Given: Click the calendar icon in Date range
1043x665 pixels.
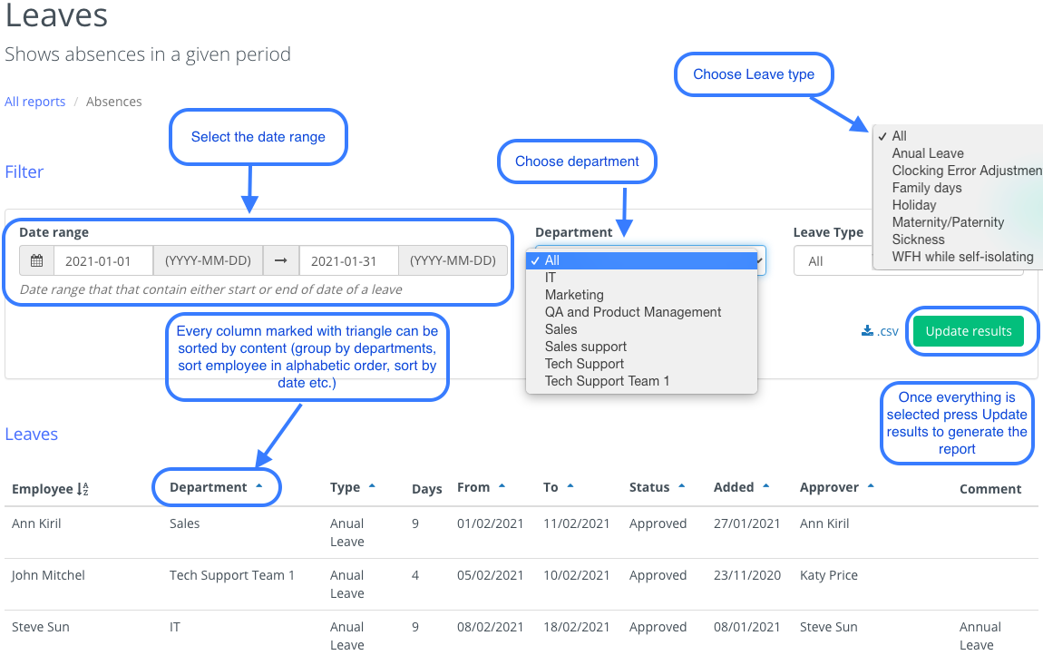Looking at the screenshot, I should (x=37, y=261).
